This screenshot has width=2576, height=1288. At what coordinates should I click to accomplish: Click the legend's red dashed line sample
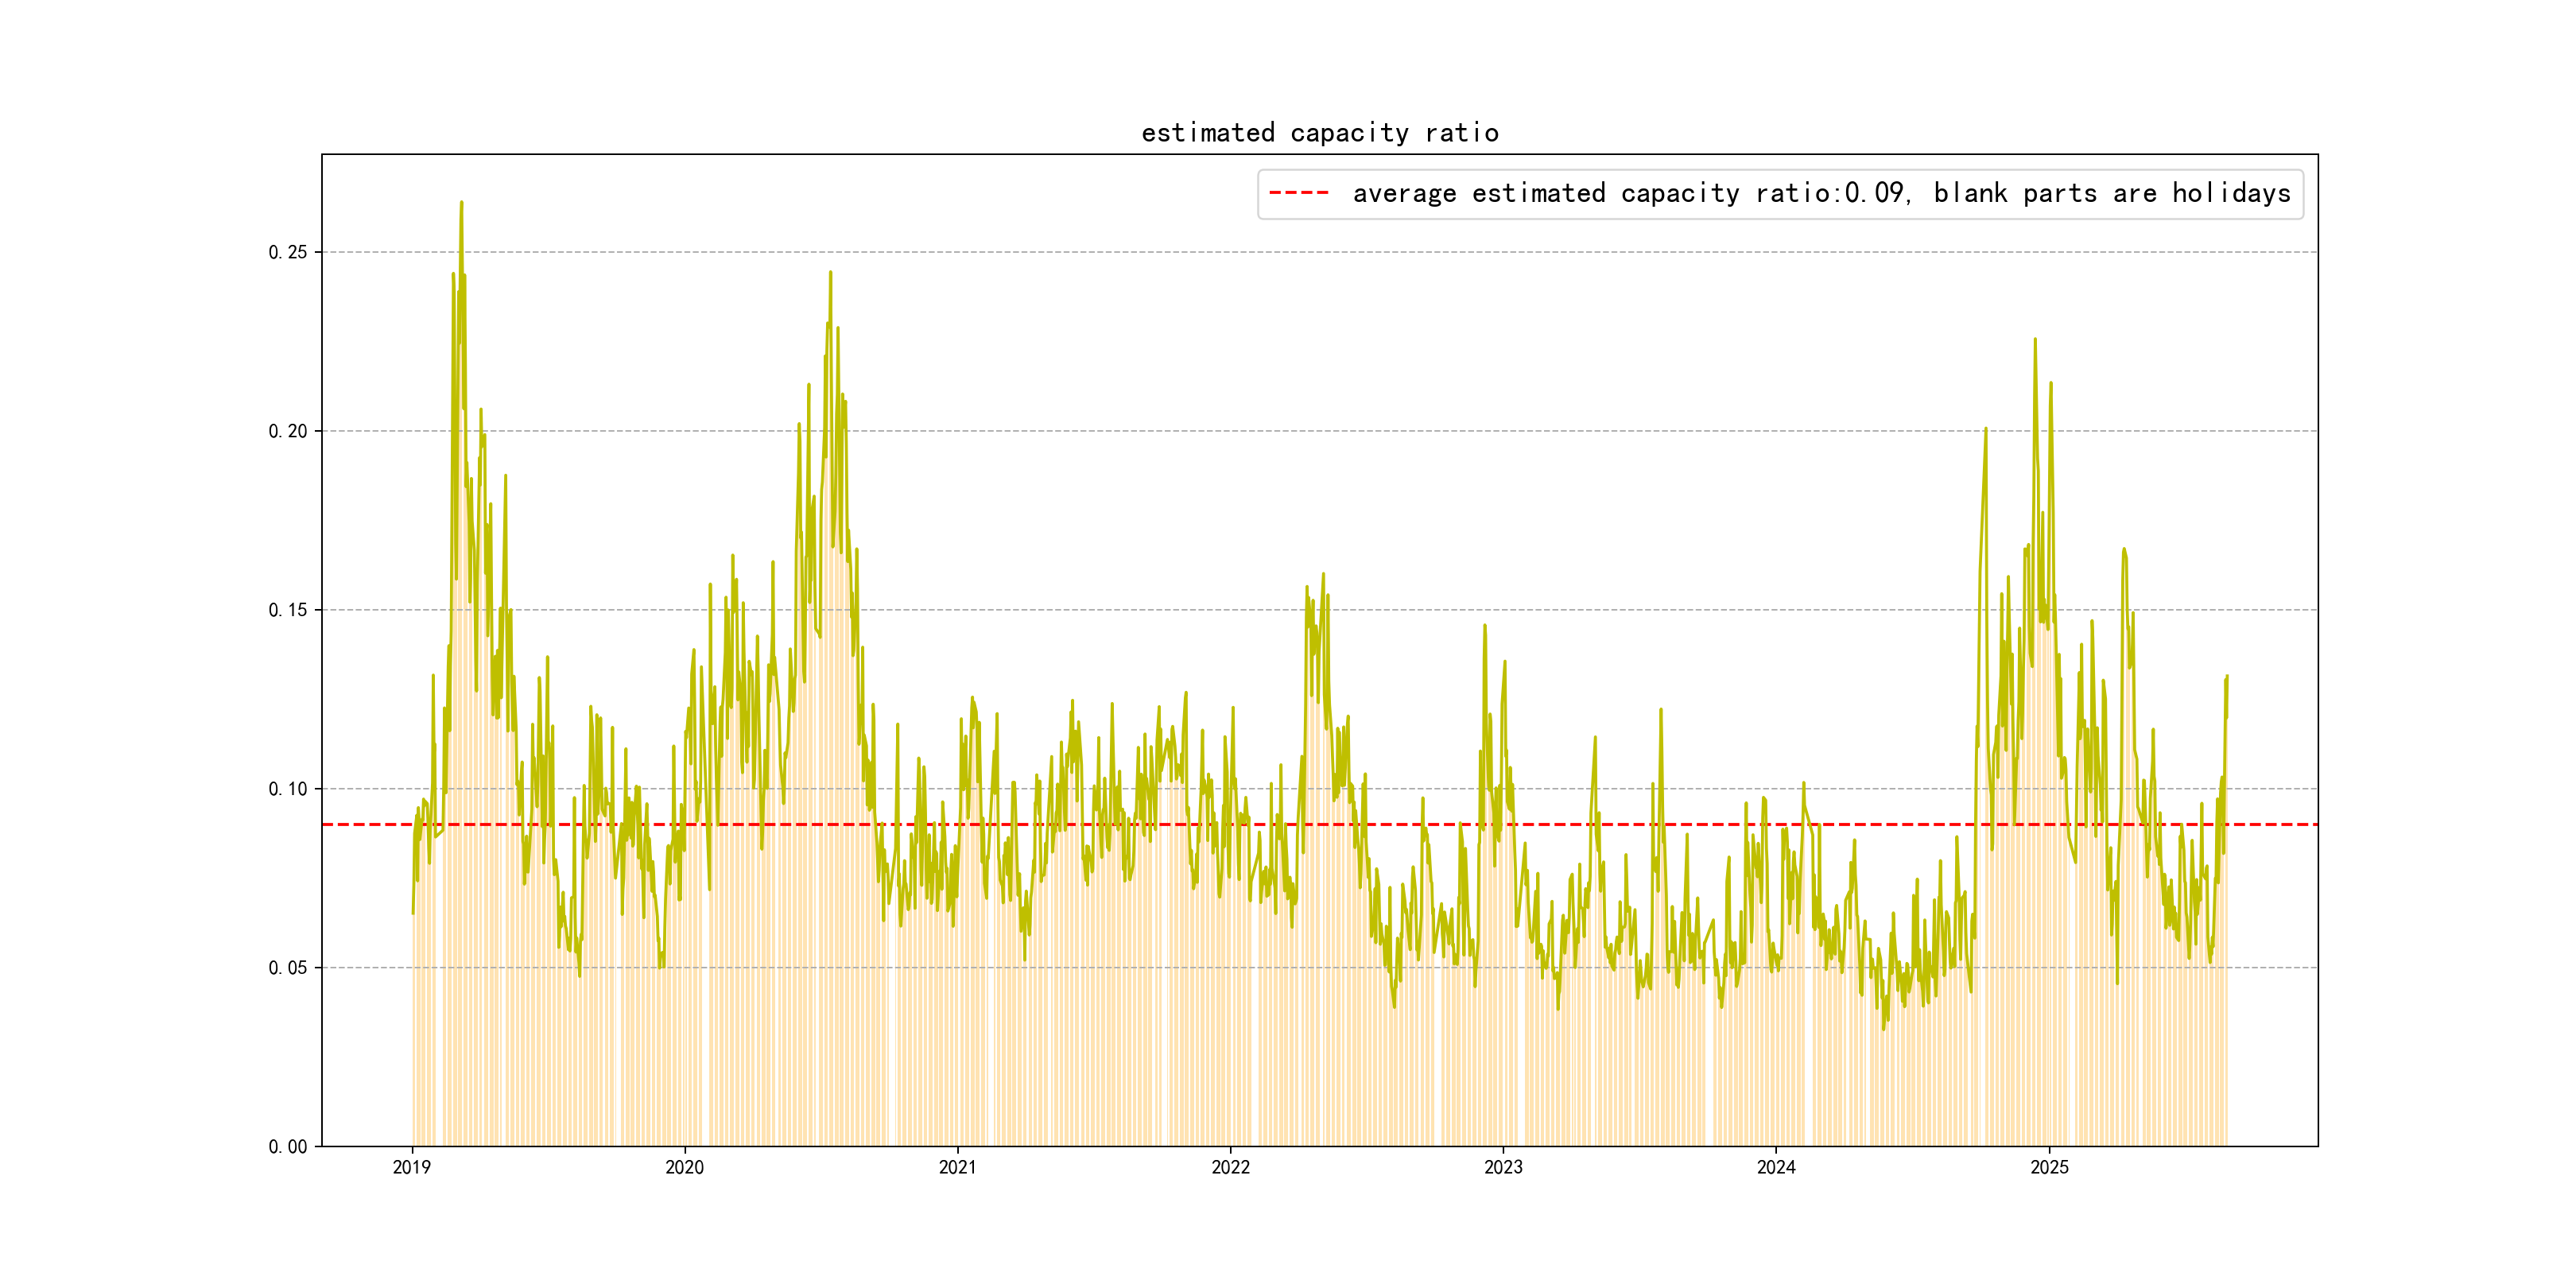[x=1298, y=193]
